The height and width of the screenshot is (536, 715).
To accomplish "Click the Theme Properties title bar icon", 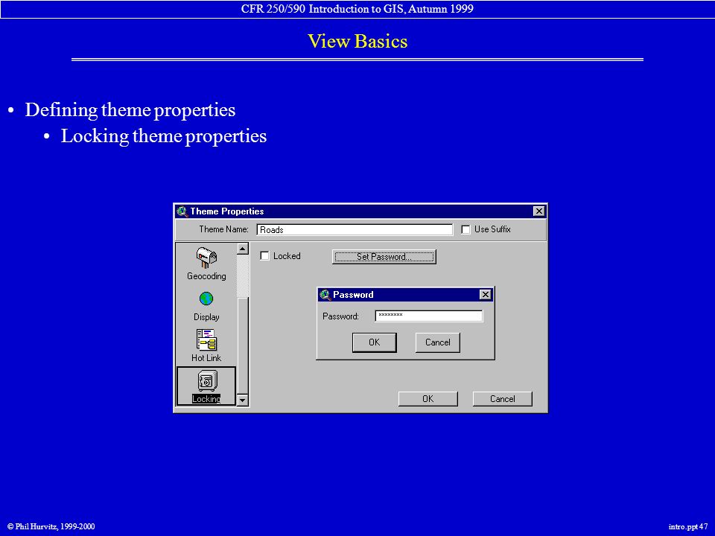I will pos(182,211).
